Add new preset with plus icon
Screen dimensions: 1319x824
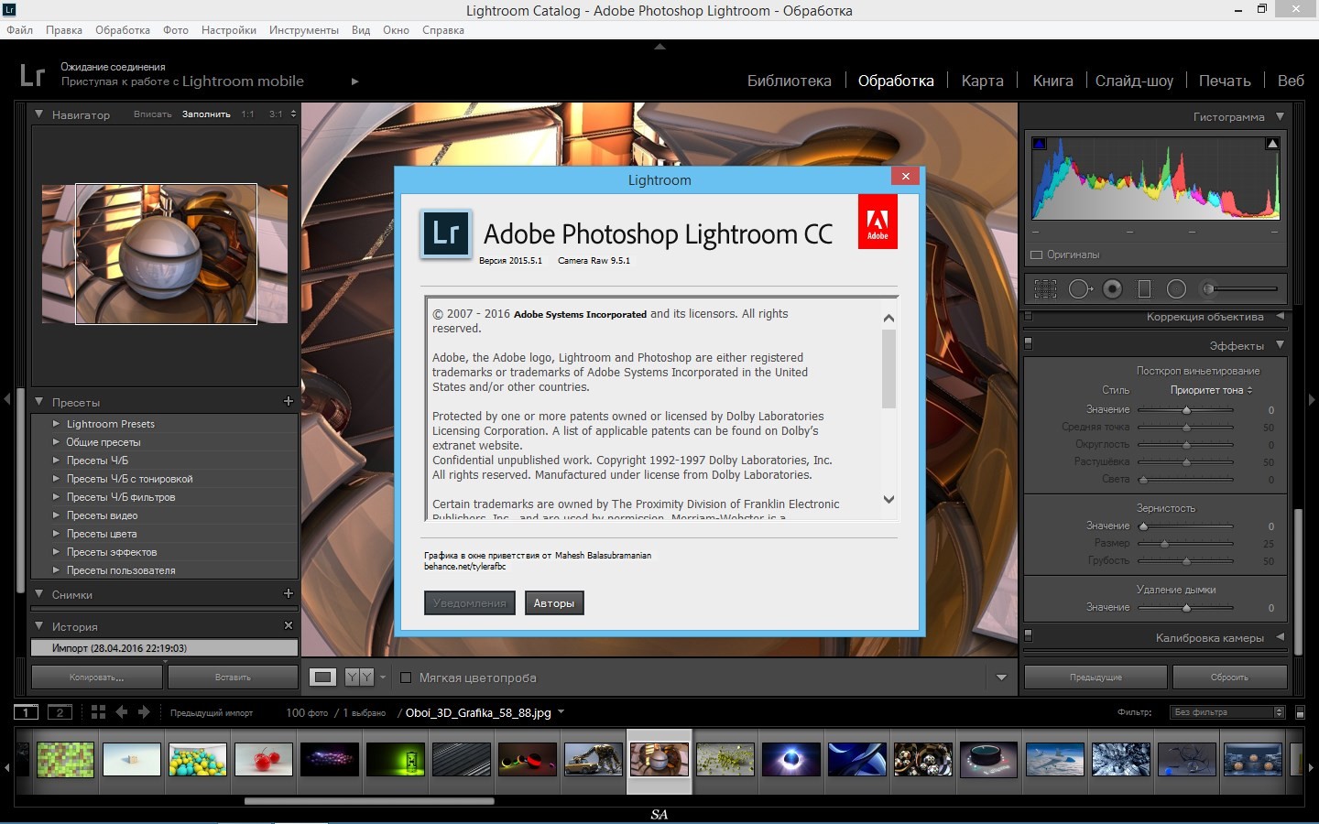coord(289,401)
